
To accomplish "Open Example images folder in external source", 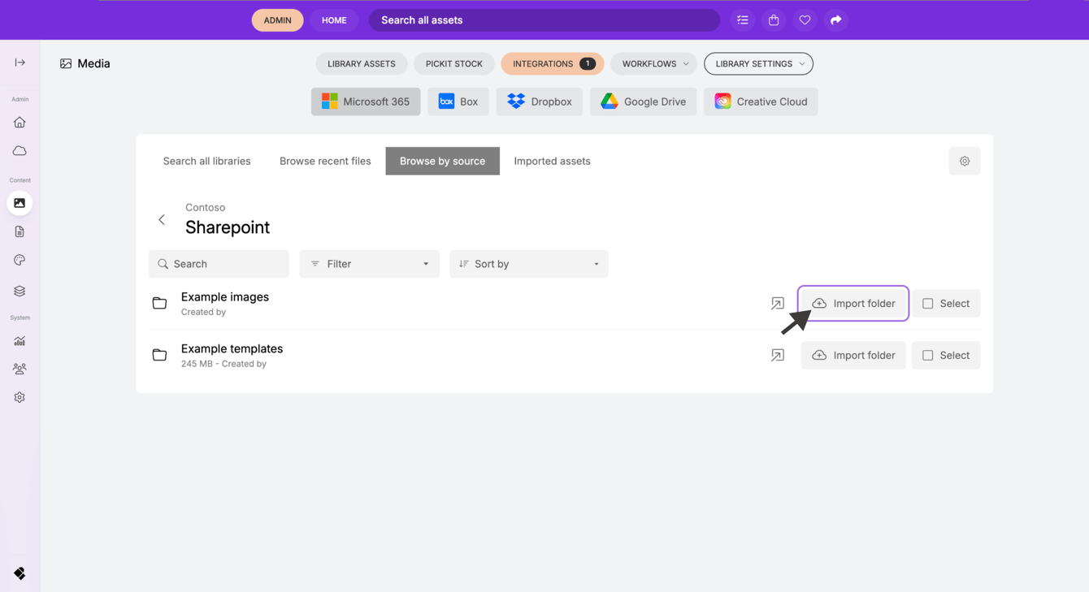I will [x=778, y=304].
